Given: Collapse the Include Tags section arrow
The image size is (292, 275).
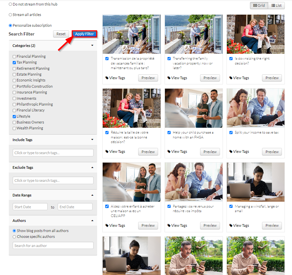Looking at the screenshot, I should pyautogui.click(x=92, y=140).
